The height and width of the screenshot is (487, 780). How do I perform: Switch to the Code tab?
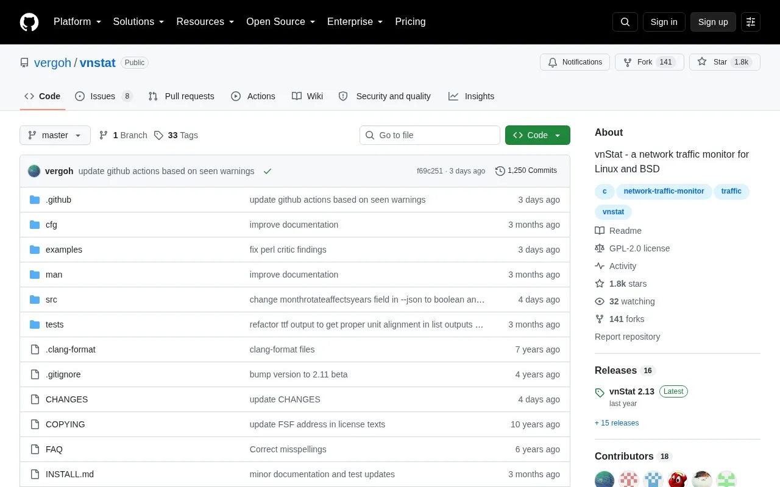coord(42,96)
